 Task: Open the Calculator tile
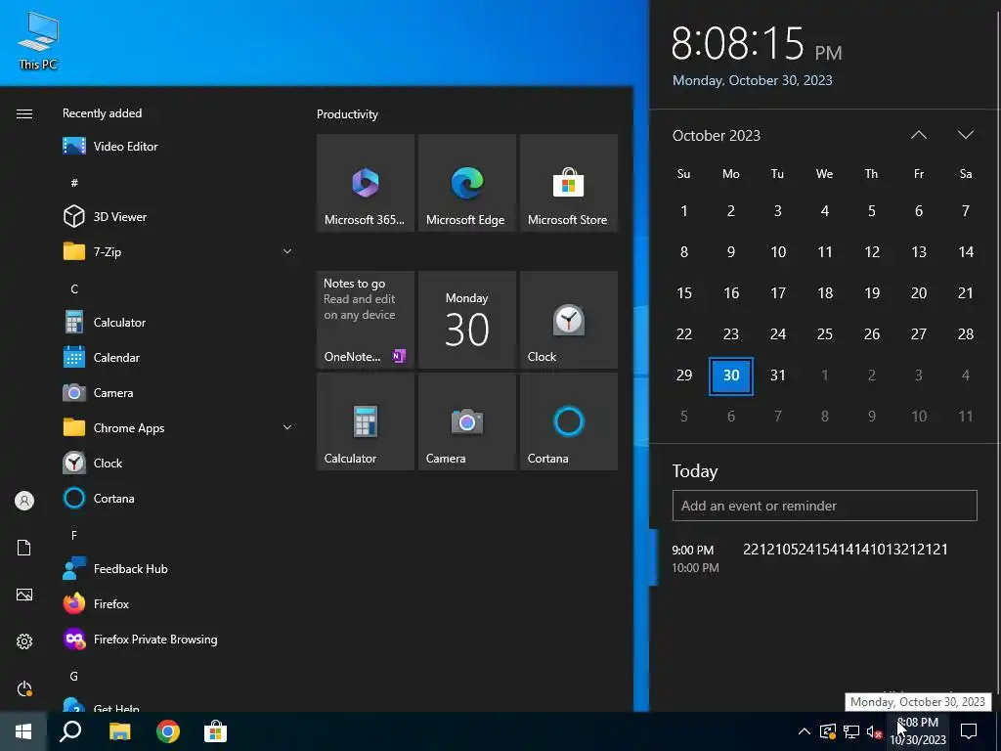tap(366, 421)
